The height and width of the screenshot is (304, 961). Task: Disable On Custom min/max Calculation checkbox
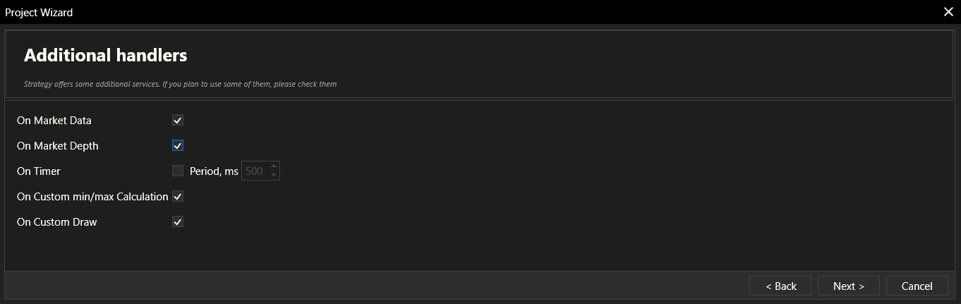tap(178, 197)
